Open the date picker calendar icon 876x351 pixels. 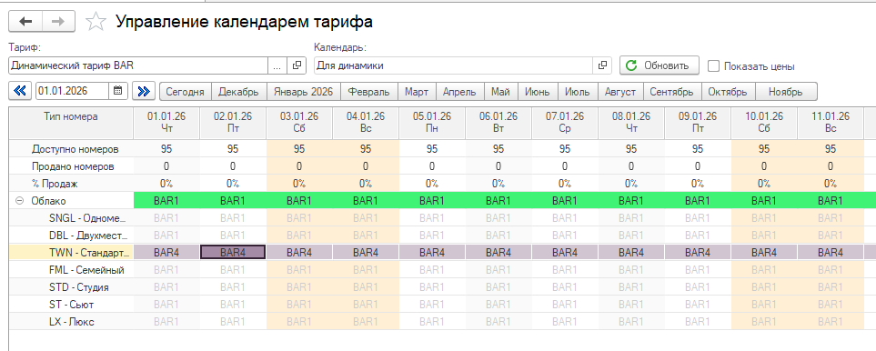(118, 91)
